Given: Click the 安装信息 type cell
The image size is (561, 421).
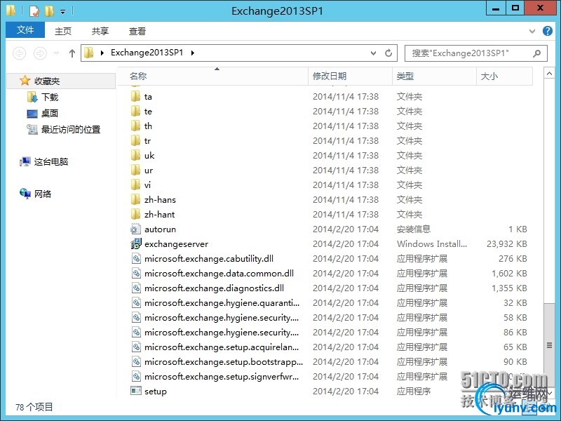Looking at the screenshot, I should (414, 229).
